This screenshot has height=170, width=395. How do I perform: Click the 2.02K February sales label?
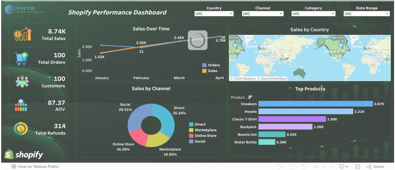coord(141,43)
